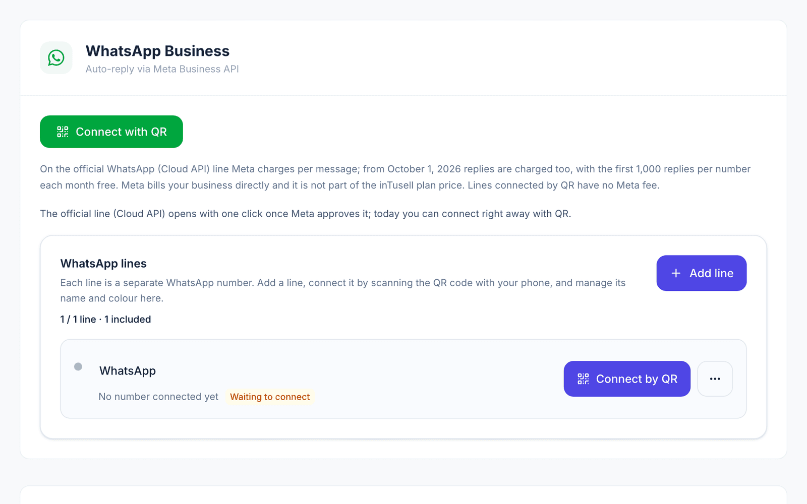Click Connect by QR for WhatsApp line
807x504 pixels.
627,379
